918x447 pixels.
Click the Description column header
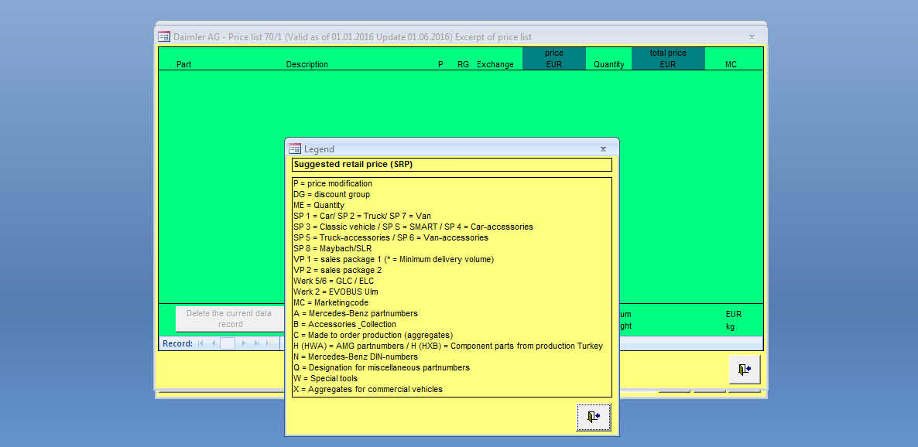307,64
